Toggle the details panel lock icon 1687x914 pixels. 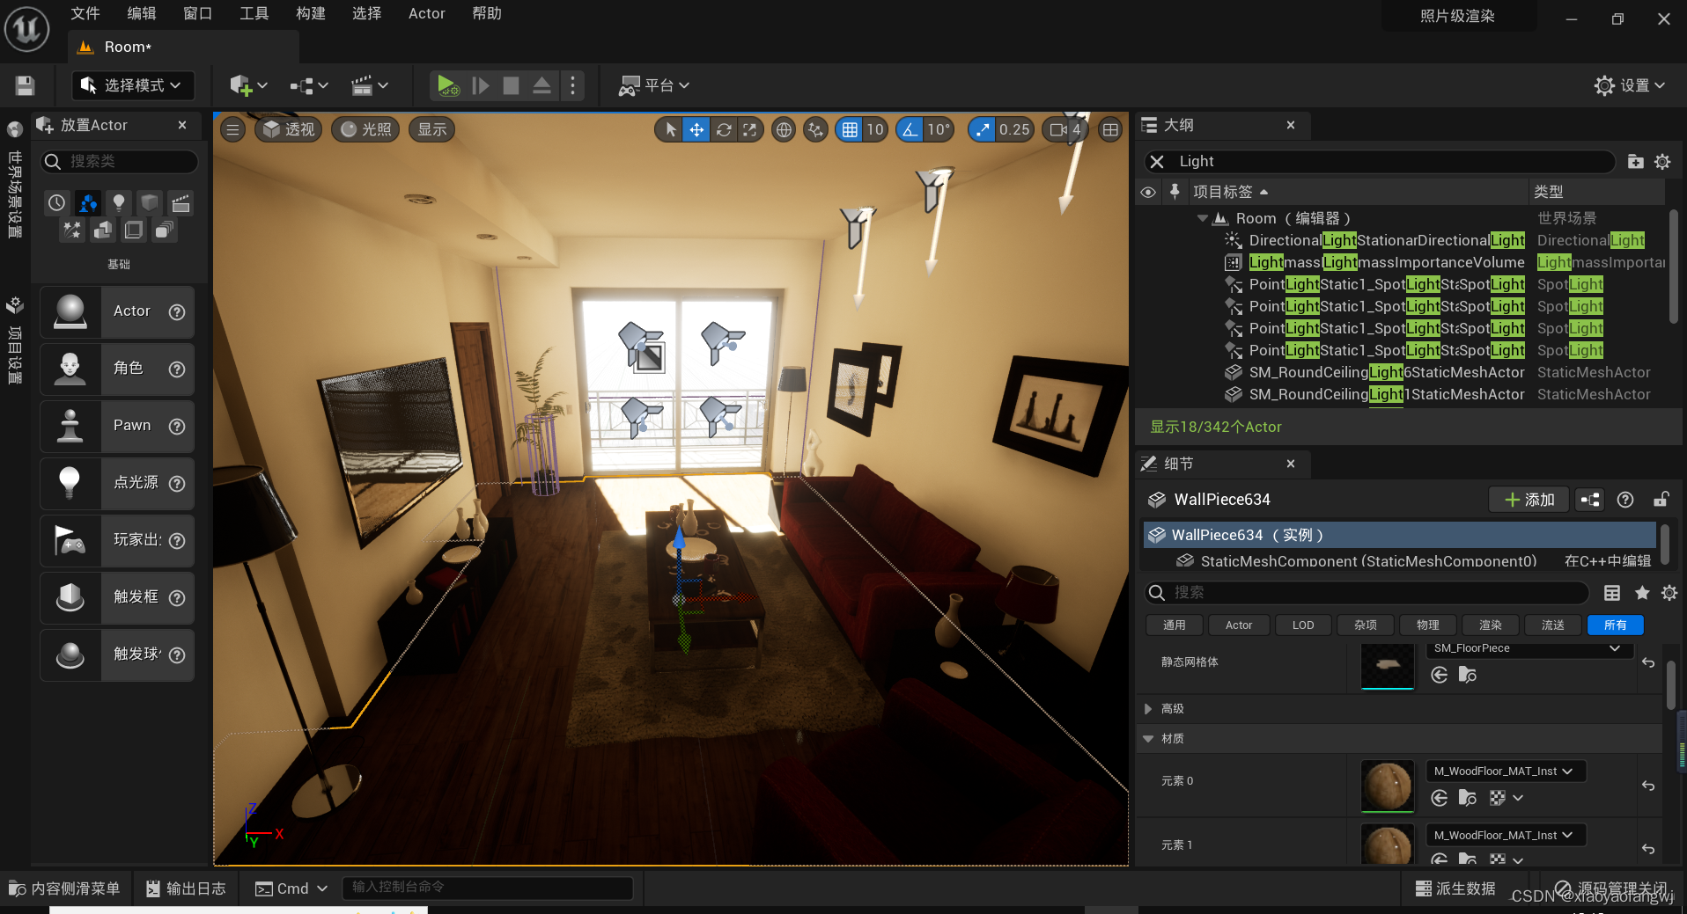(1661, 500)
